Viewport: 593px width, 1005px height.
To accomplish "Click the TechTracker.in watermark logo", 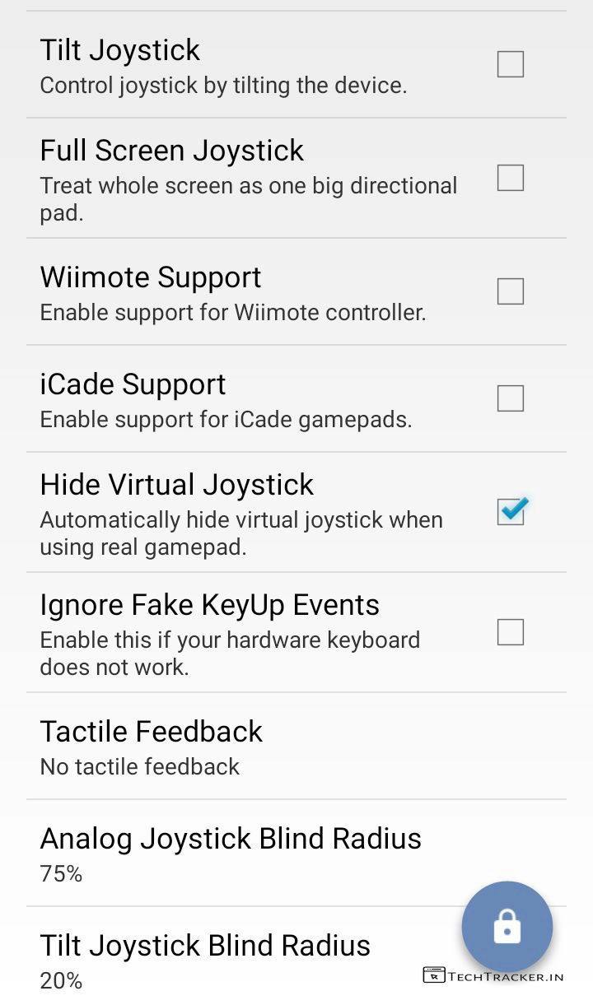I will tap(493, 975).
